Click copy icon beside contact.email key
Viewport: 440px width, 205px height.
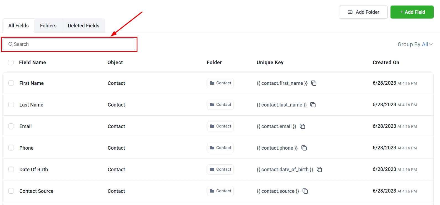302,126
